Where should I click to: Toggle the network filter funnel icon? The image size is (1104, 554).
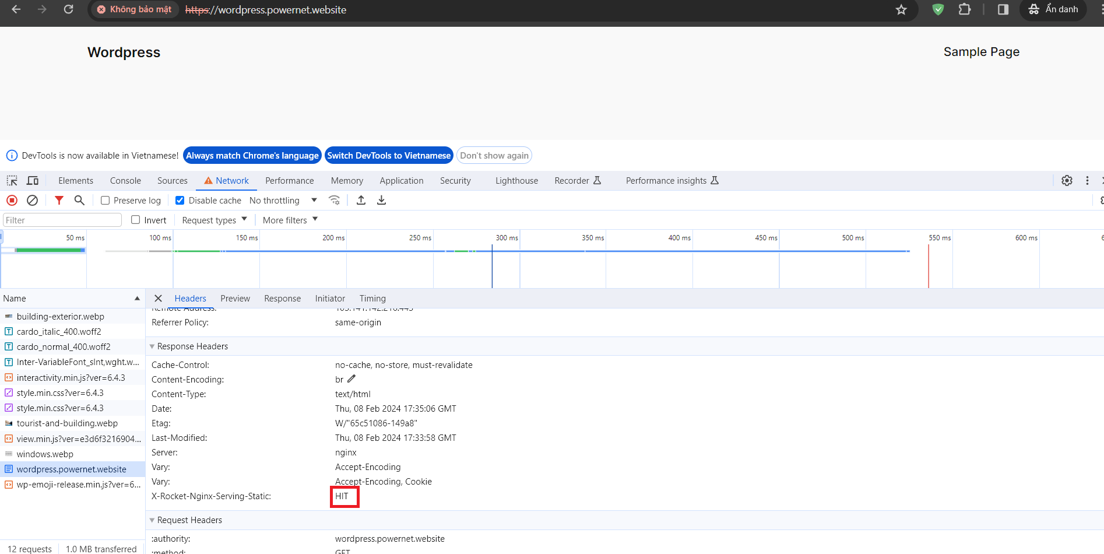click(59, 201)
